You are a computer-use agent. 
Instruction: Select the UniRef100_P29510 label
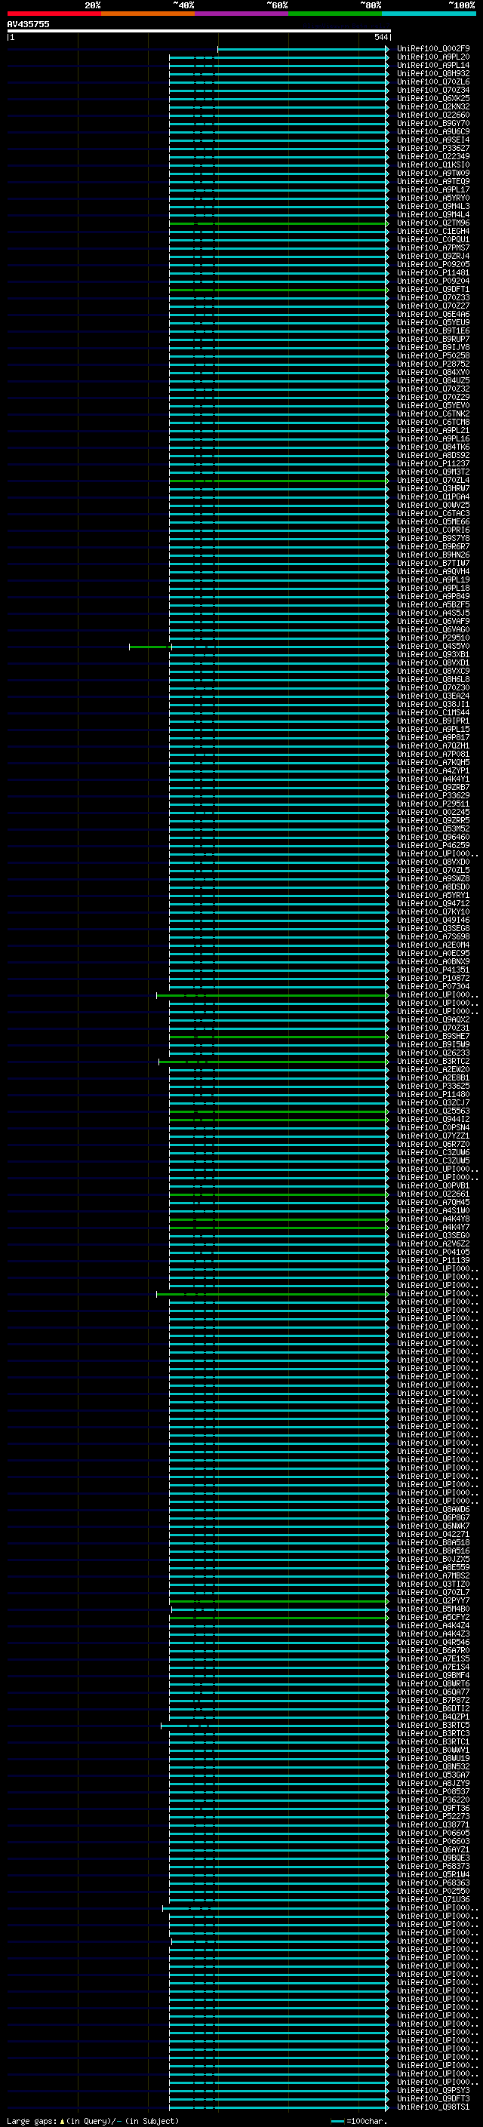[433, 638]
